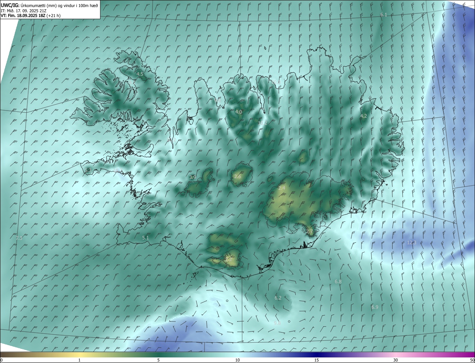Image resolution: width=475 pixels, height=363 pixels.
Task: Click the 6.8 value label south of Iceland
Action: tap(338, 282)
